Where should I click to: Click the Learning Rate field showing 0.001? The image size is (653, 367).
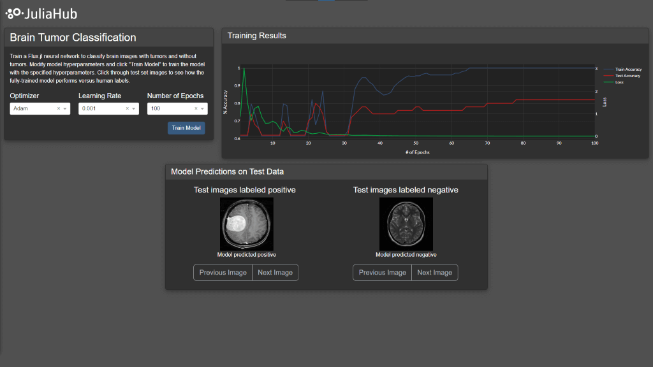click(101, 109)
